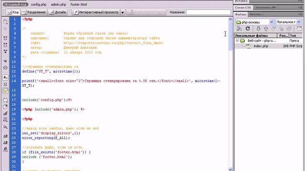Sort by Раз... size column header
Viewport: 305px width, 171px height.
click(x=283, y=36)
